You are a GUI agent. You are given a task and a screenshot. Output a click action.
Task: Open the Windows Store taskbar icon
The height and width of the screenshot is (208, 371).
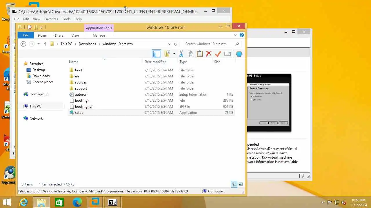pos(59,202)
